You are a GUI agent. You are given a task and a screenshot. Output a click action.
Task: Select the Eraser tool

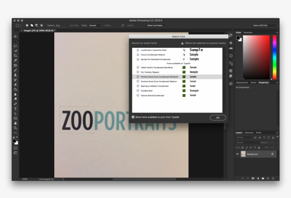coord(15,85)
